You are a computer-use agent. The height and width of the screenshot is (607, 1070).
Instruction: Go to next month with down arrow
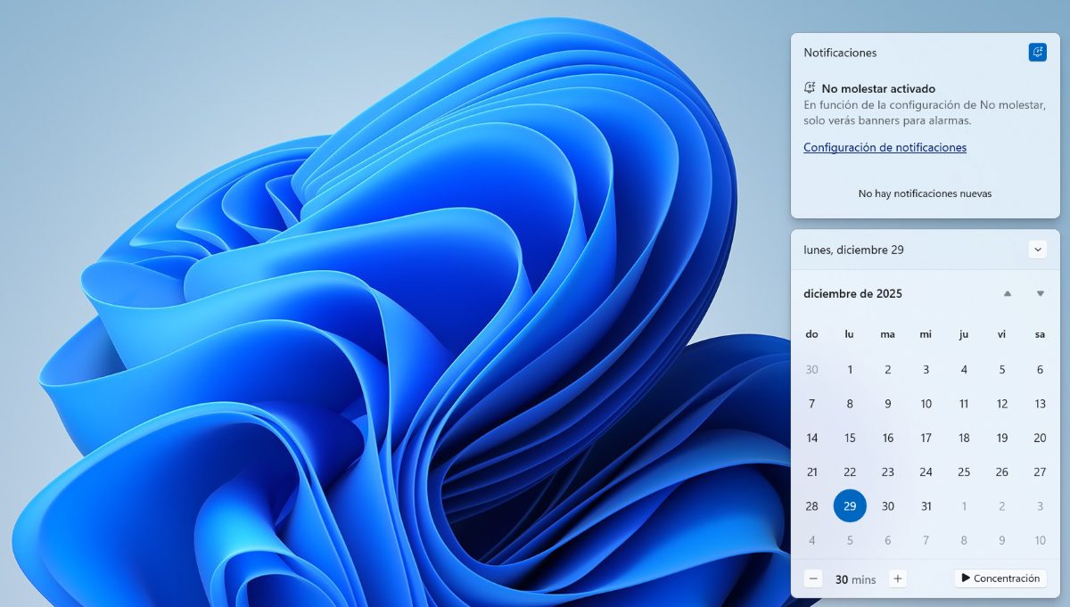[1040, 294]
